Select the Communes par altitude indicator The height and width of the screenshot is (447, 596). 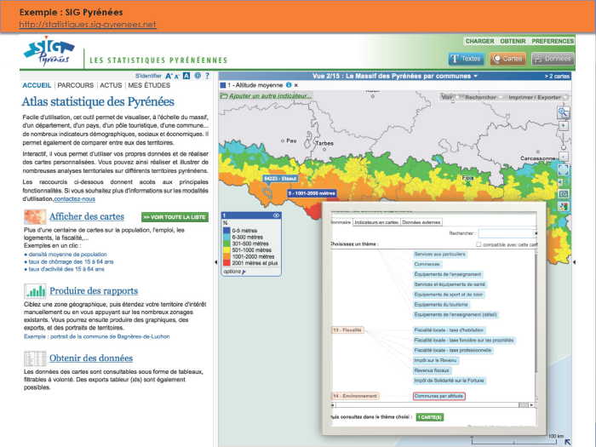click(438, 396)
